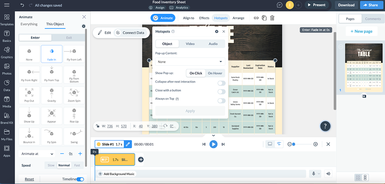Open the Data sidebar section
Viewport: 385px width, 184px height.
tap(7, 86)
